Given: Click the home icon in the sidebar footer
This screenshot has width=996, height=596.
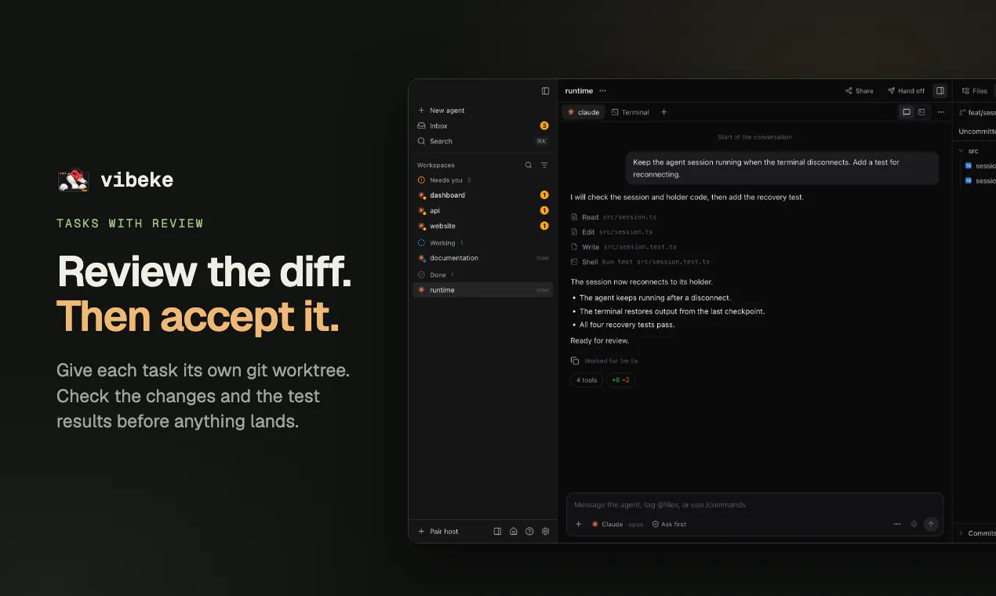Looking at the screenshot, I should (x=514, y=532).
